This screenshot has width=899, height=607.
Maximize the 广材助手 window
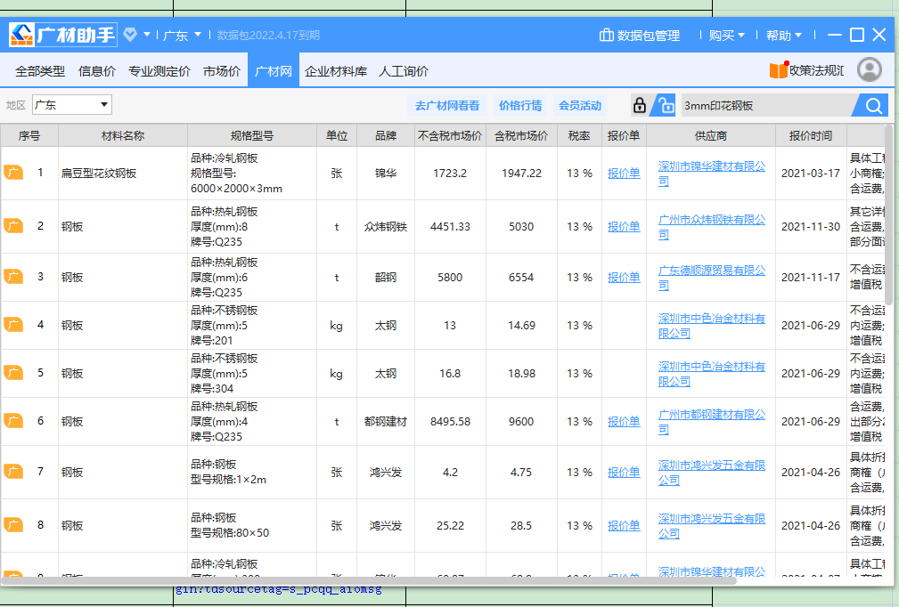[x=856, y=35]
